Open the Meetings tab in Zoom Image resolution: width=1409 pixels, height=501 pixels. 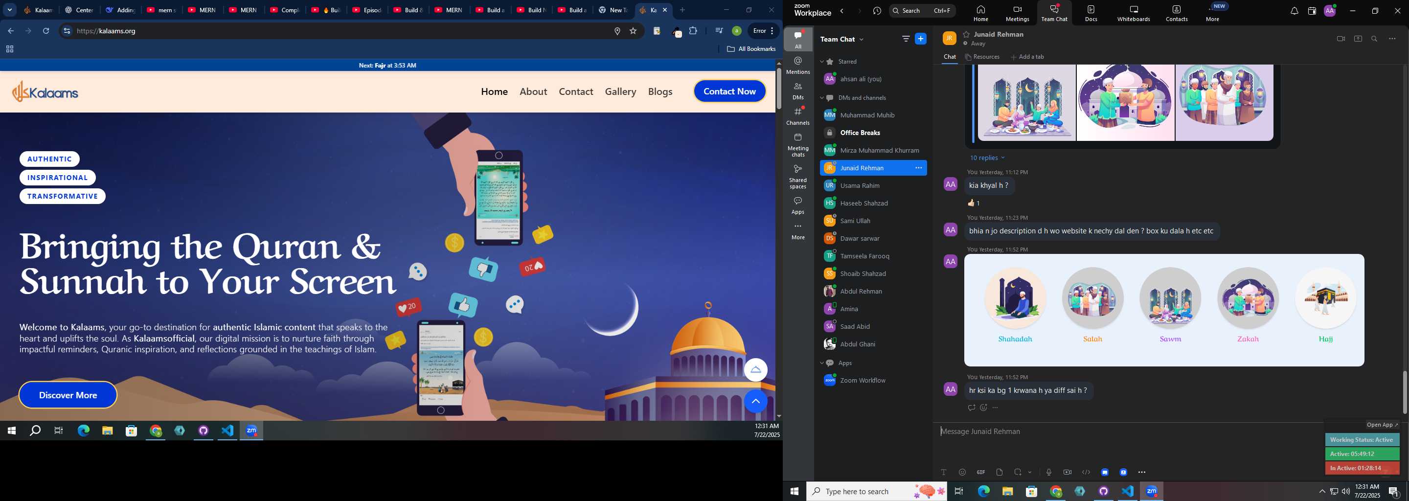[x=1018, y=13]
